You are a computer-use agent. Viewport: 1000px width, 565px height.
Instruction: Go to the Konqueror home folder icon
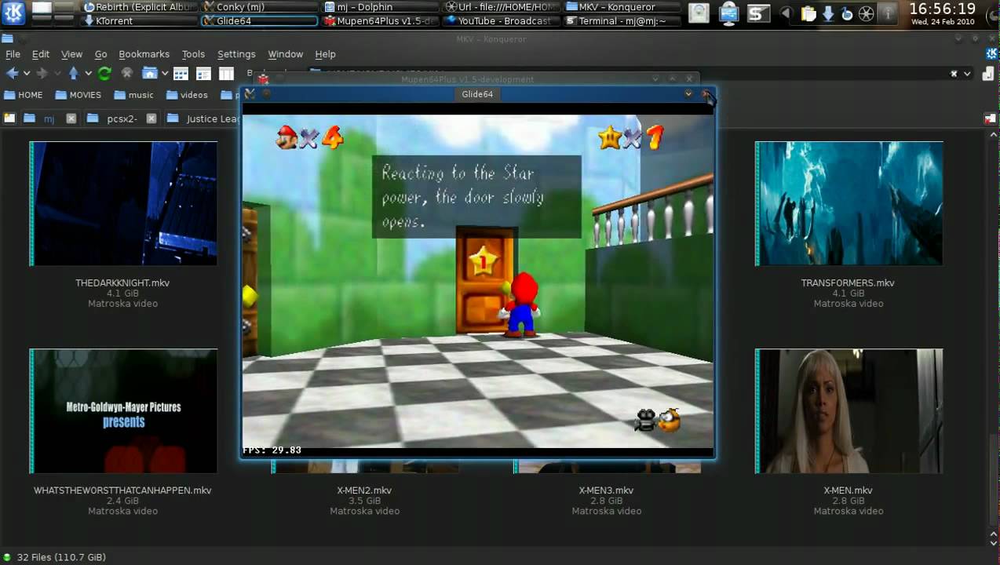[149, 73]
